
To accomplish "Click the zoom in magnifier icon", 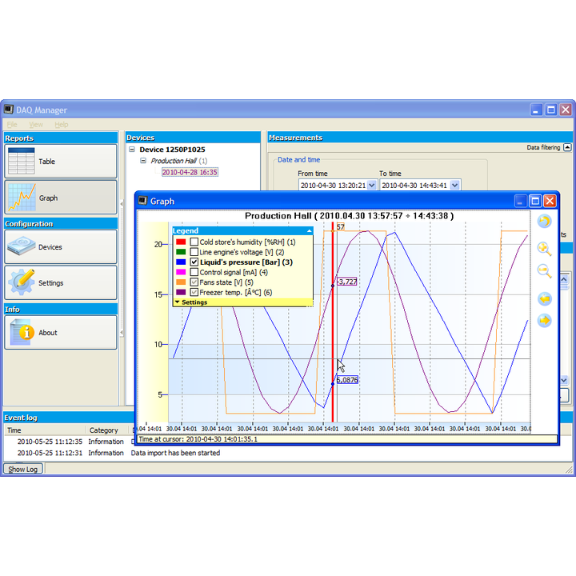I will coord(544,249).
